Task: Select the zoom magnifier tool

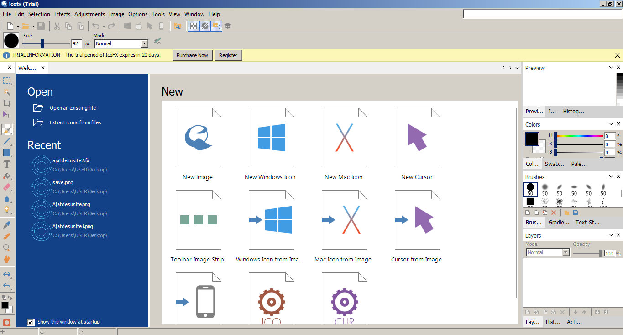Action: pyautogui.click(x=7, y=248)
